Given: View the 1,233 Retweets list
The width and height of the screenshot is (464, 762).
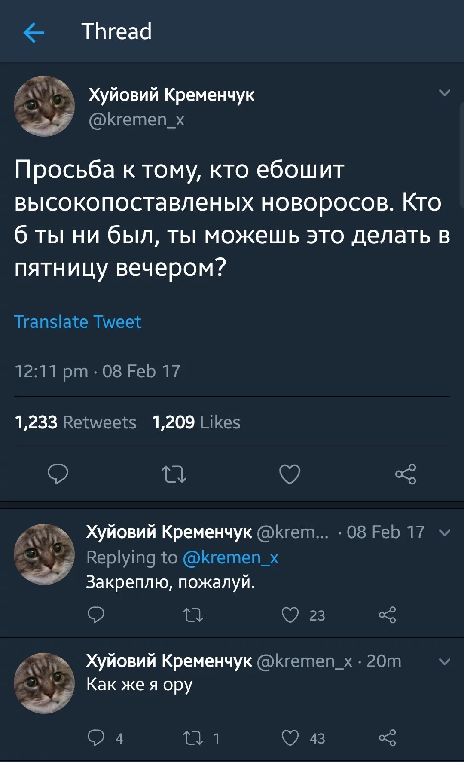Looking at the screenshot, I should click(76, 422).
